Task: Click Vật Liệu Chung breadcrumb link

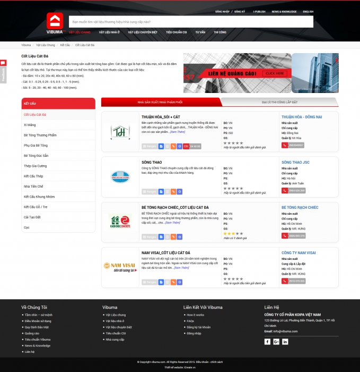Action: click(46, 45)
